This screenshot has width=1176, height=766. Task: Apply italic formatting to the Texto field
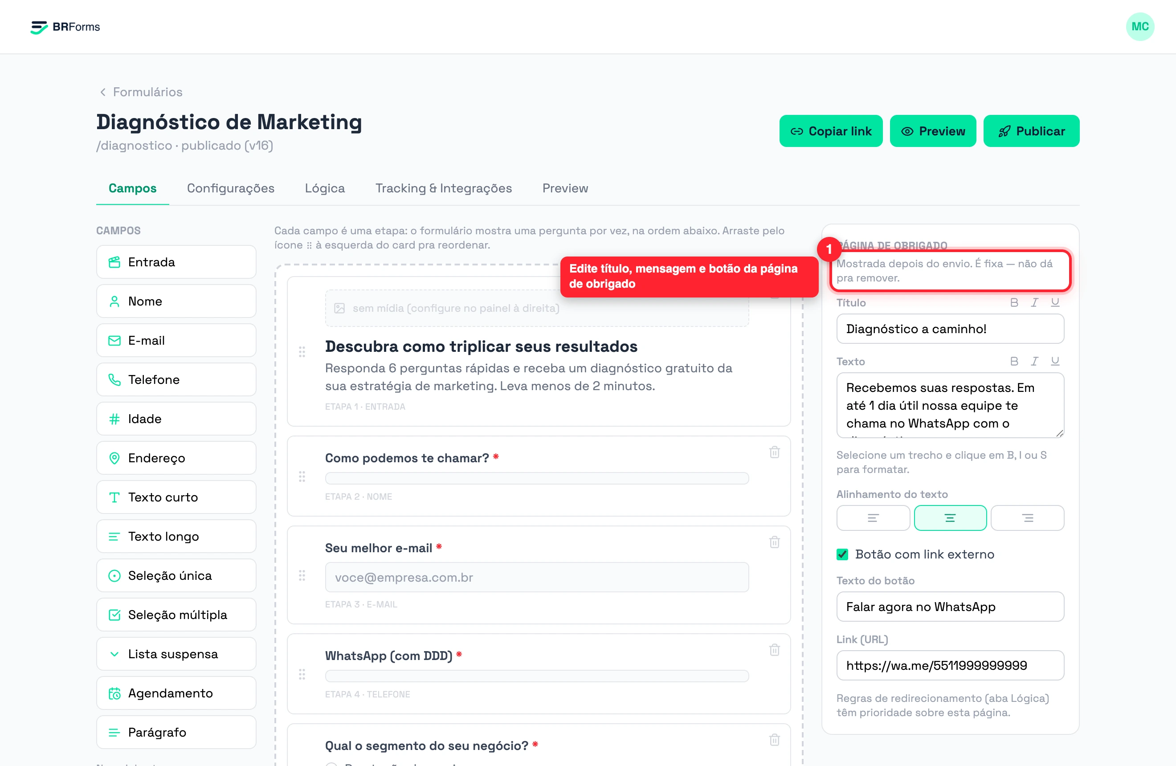coord(1034,362)
